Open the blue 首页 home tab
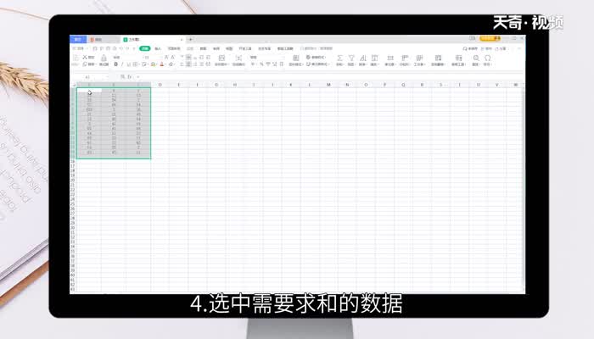 (78, 39)
